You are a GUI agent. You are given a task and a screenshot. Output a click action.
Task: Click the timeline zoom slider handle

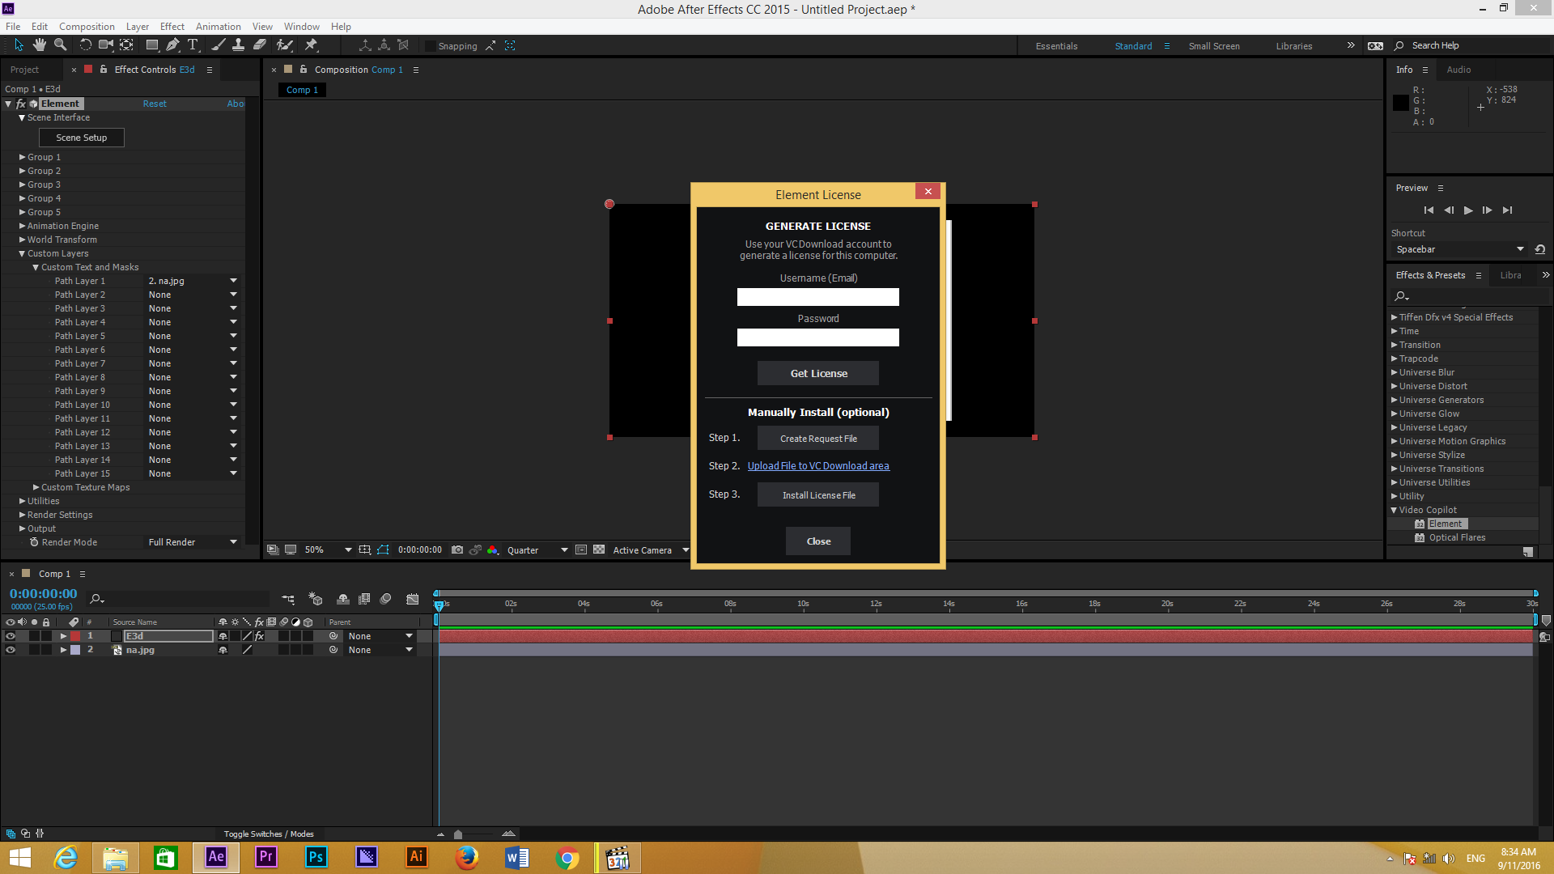[x=458, y=834]
